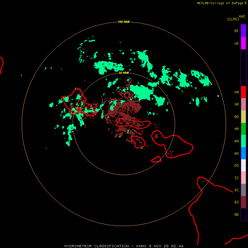The height and width of the screenshot is (248, 248).
Task: Pick the DS white legend swatch
Action: coord(243,165)
